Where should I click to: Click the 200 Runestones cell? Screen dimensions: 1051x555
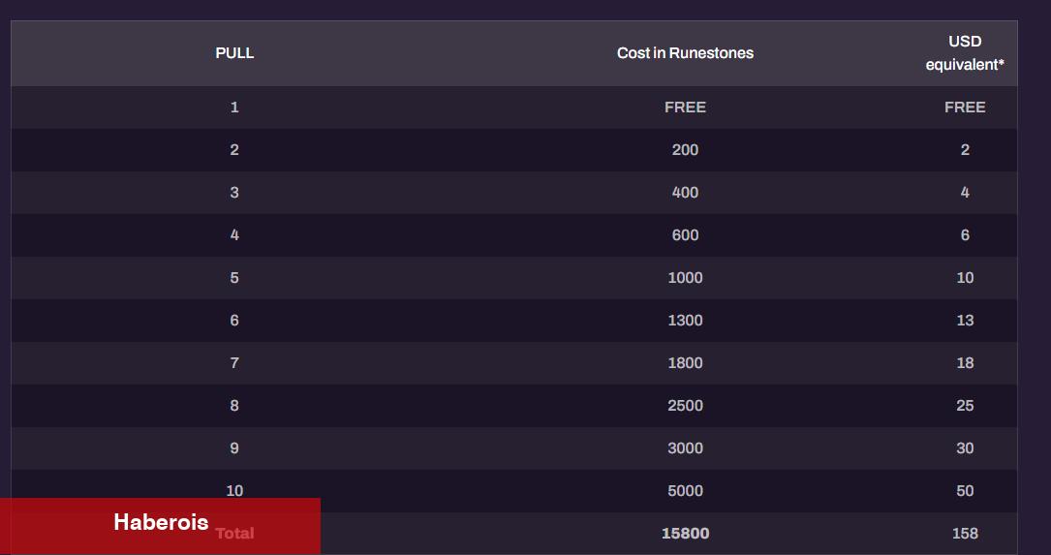(685, 150)
